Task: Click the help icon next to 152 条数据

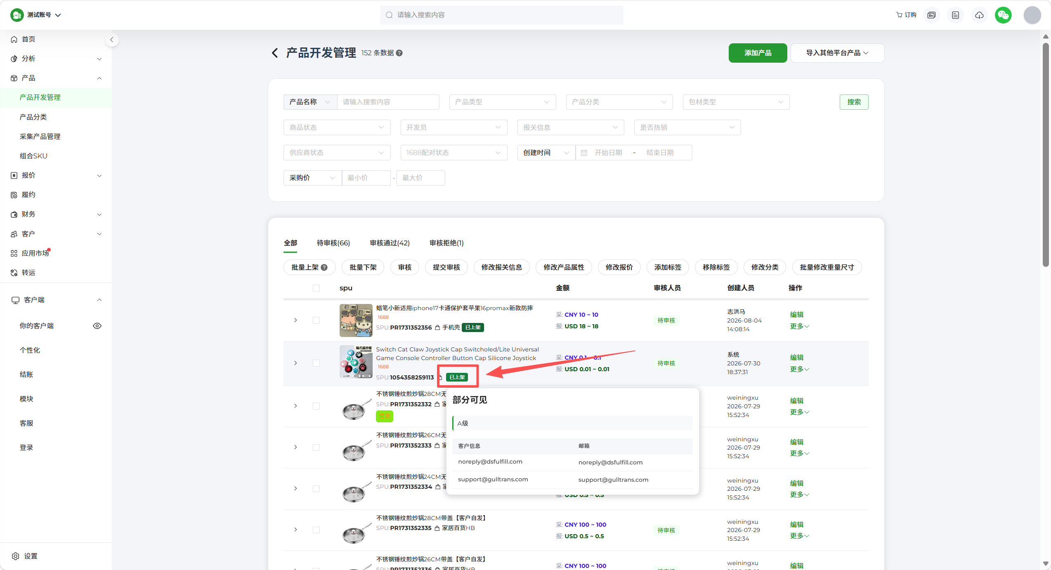Action: [399, 53]
